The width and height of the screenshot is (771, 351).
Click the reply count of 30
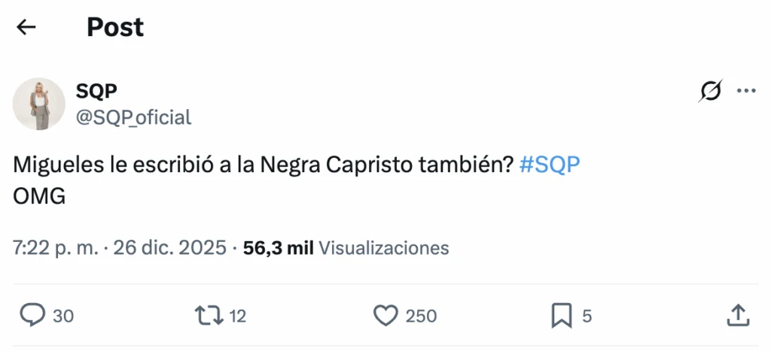[x=63, y=317]
